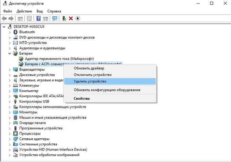231x162 pixels.
Task: Click the black down-arrow disable device icon
Action: [x=78, y=19]
